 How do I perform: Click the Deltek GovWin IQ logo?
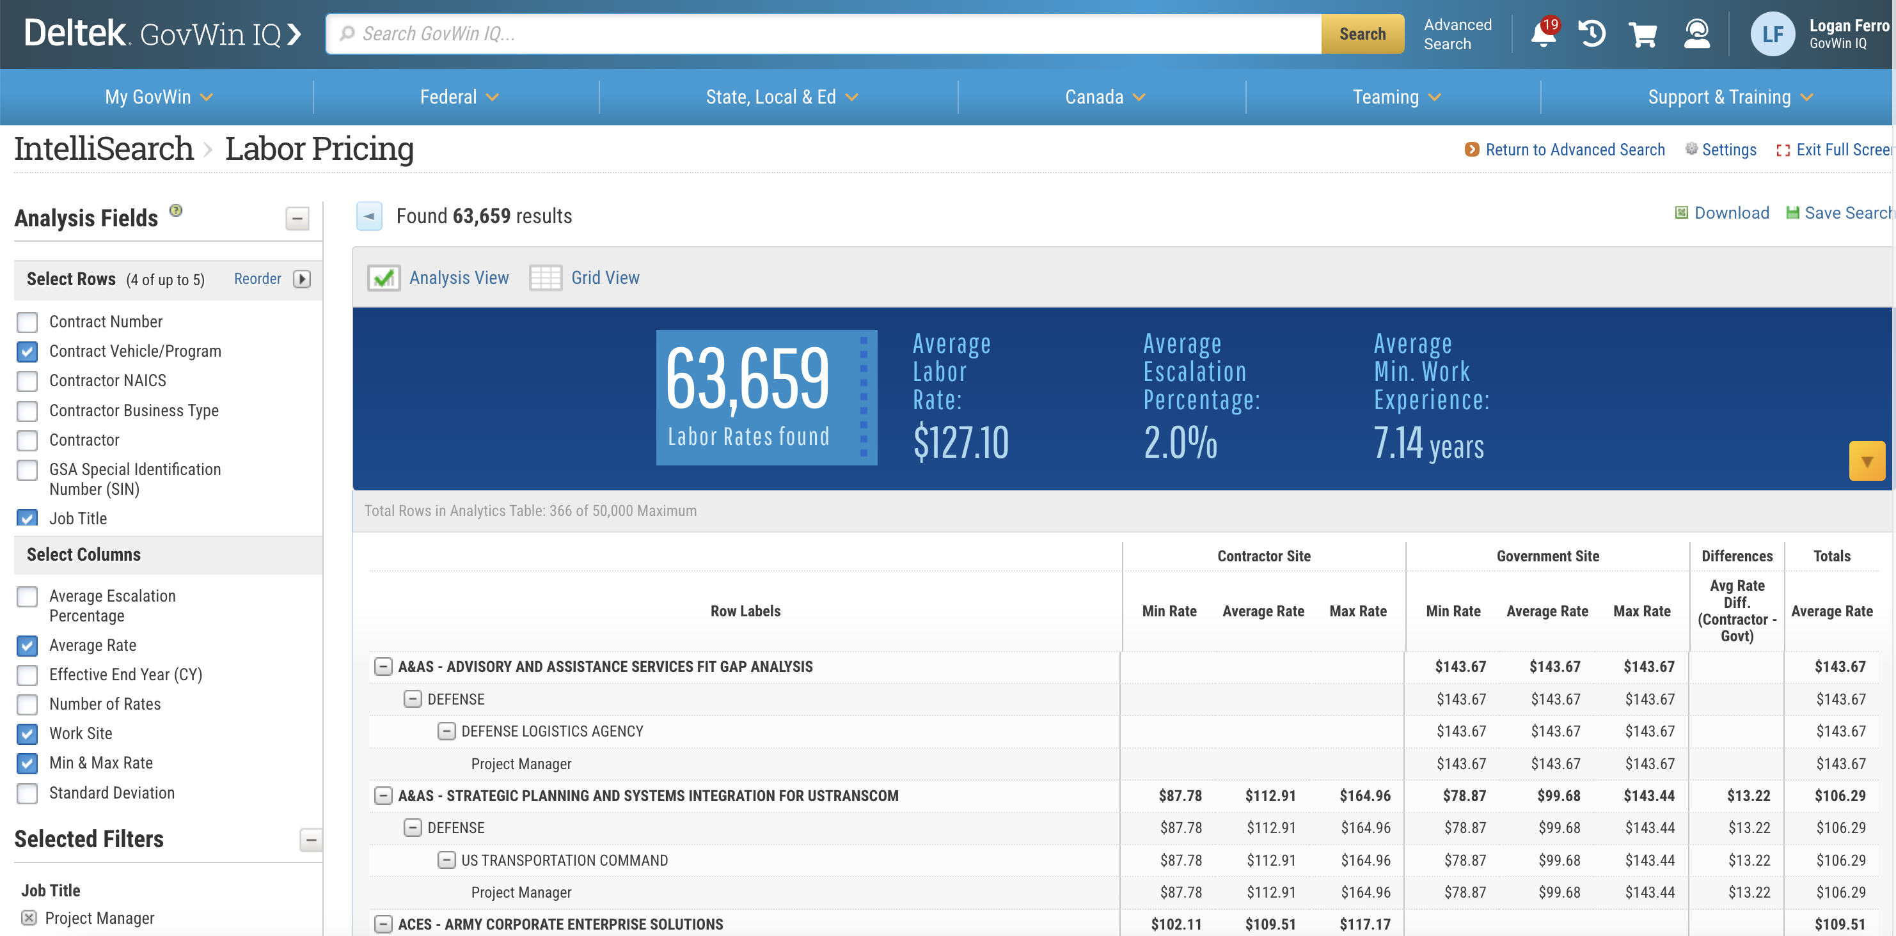point(162,33)
